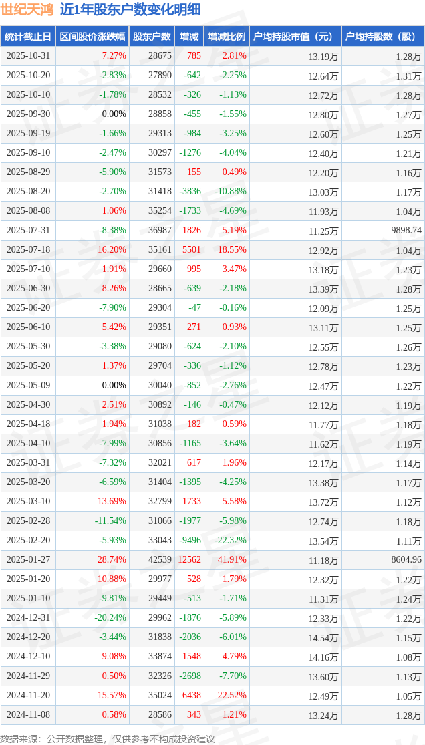Click the 41.91% change ratio cell
425x745 pixels.
pos(231,560)
